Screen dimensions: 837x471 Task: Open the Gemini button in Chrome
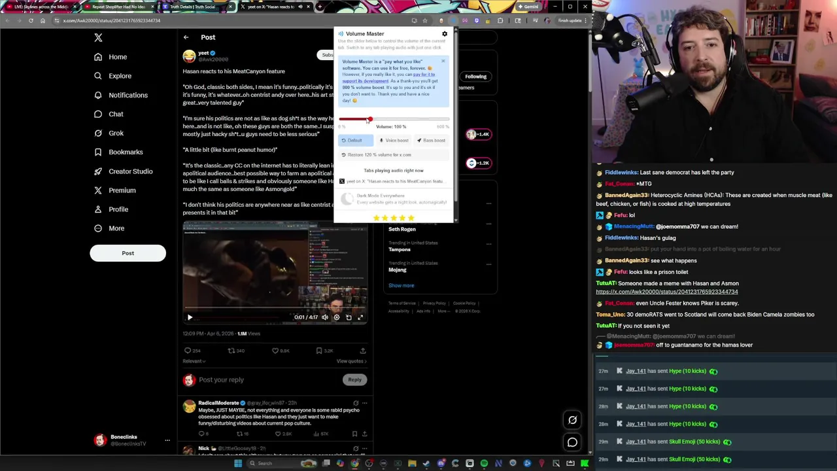pyautogui.click(x=528, y=7)
